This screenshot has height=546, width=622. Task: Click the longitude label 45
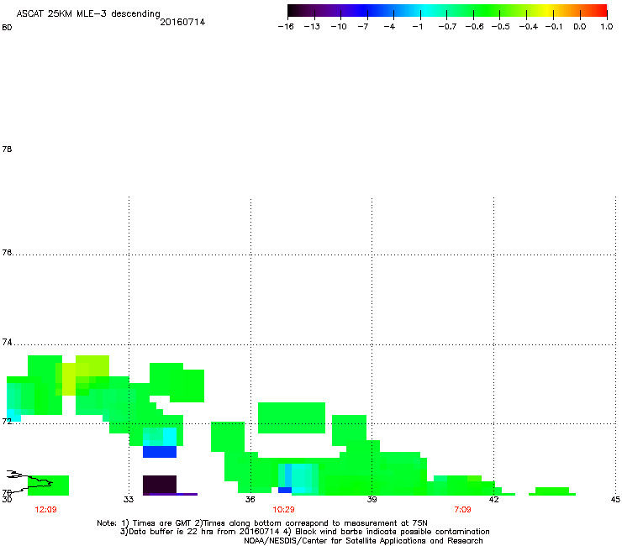[615, 499]
